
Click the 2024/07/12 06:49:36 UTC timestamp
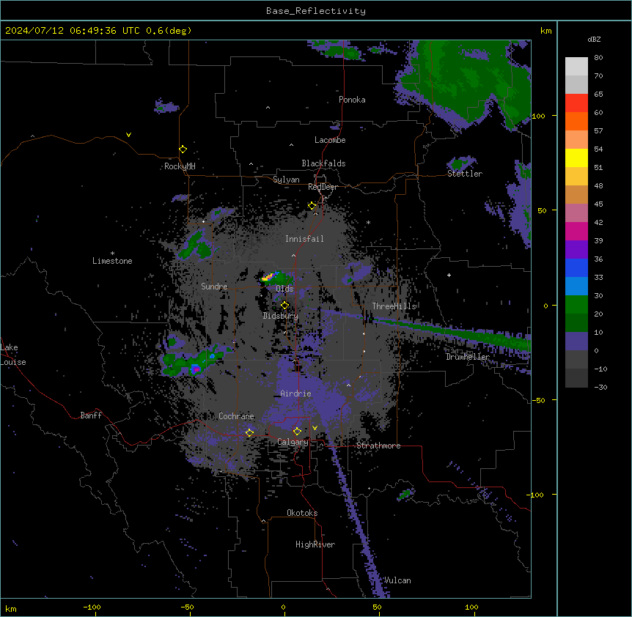(x=73, y=31)
